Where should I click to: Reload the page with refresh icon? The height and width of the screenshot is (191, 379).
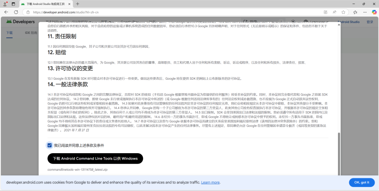point(16,12)
